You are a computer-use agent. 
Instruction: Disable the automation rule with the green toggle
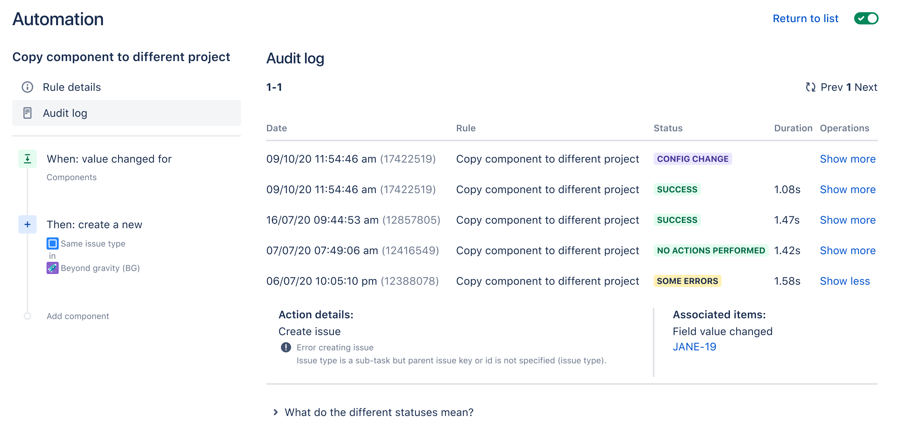[x=866, y=18]
